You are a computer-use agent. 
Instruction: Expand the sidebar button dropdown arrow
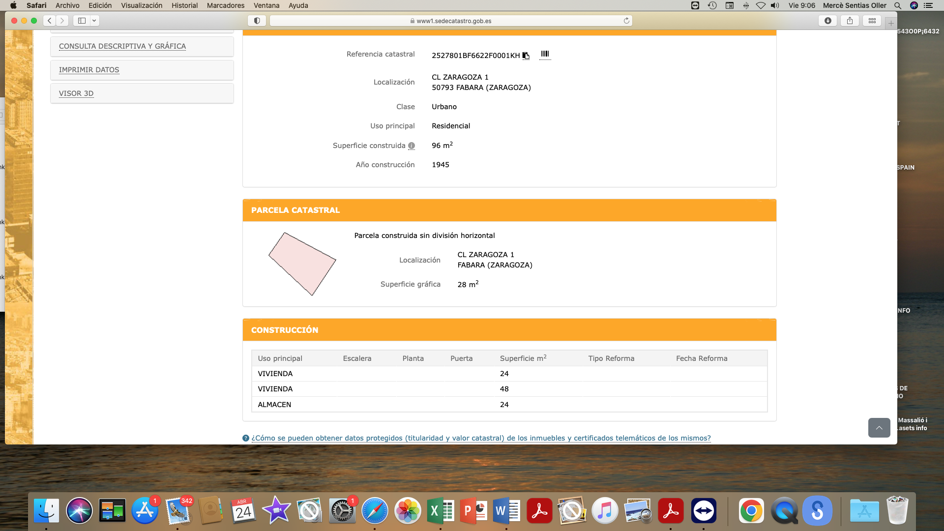(x=94, y=21)
